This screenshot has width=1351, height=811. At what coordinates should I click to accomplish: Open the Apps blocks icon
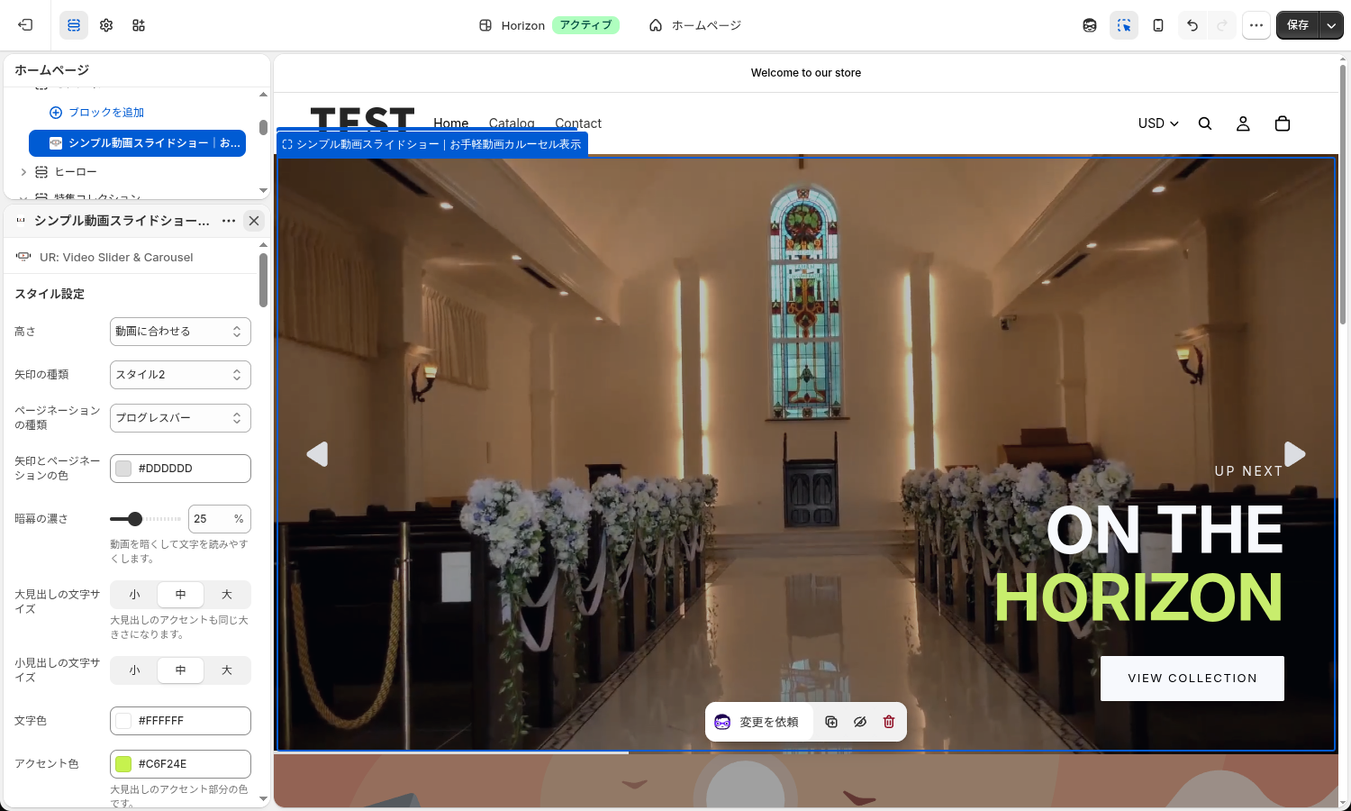point(139,25)
